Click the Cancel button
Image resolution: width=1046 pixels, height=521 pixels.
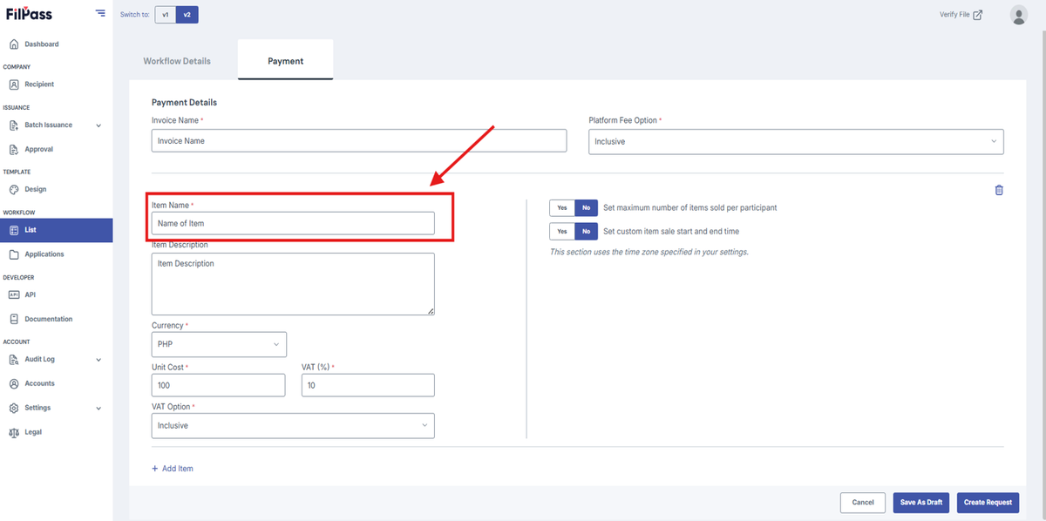tap(863, 503)
